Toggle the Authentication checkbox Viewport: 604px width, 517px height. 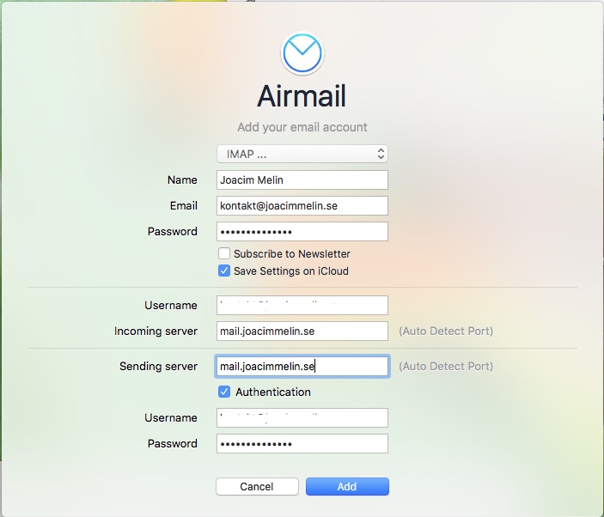point(224,392)
